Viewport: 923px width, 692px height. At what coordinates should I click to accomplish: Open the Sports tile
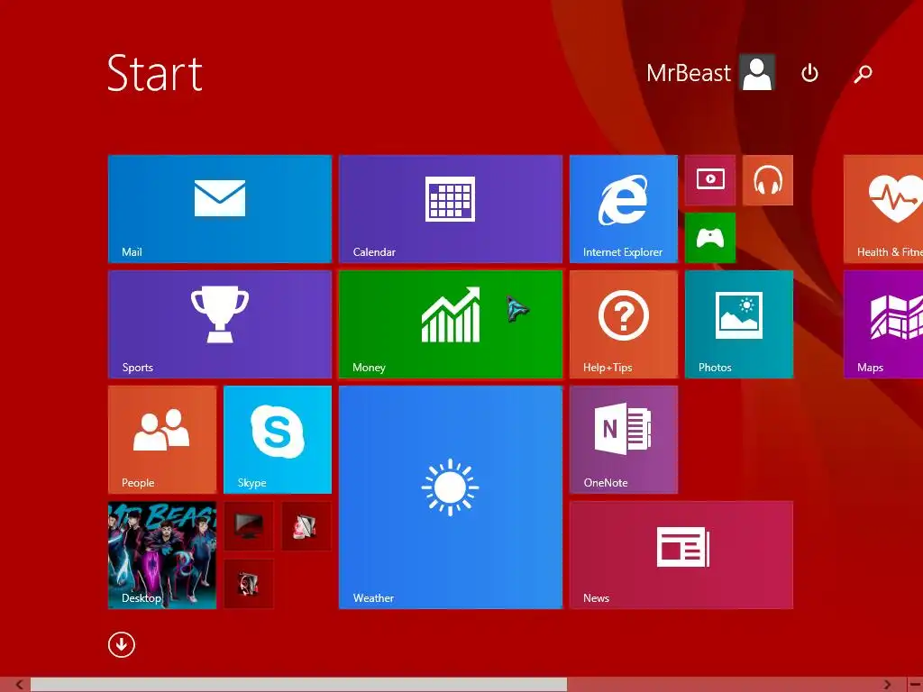click(220, 324)
